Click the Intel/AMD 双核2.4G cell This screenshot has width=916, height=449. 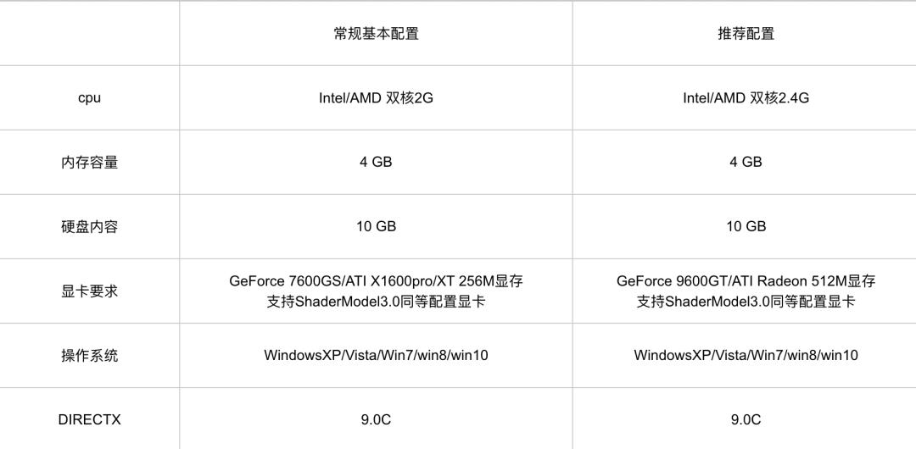[x=746, y=97]
